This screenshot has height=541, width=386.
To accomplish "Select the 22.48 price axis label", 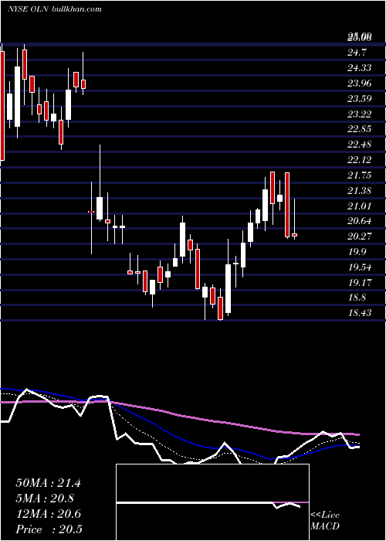I will click(360, 145).
